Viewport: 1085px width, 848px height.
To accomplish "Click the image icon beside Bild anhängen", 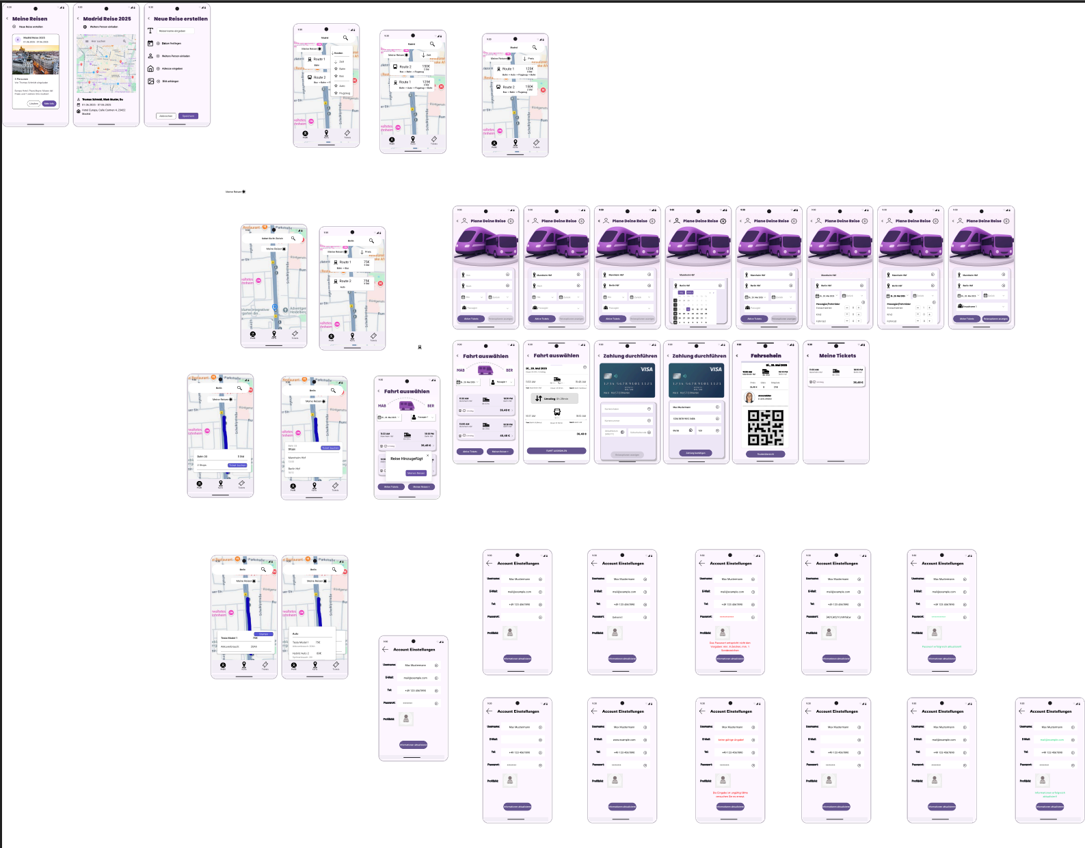I will click(150, 81).
